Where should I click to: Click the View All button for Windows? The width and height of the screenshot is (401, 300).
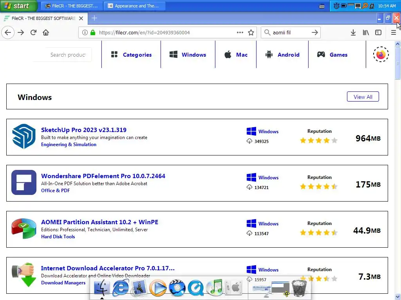coord(363,97)
